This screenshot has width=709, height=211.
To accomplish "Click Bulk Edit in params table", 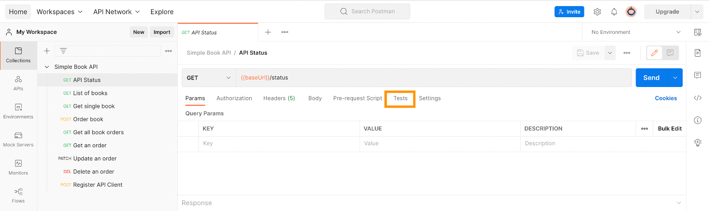I will 669,129.
